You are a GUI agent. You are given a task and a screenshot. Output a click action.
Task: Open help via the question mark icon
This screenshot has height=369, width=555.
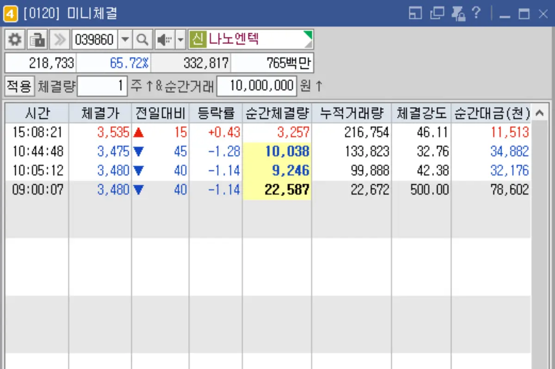(x=477, y=14)
